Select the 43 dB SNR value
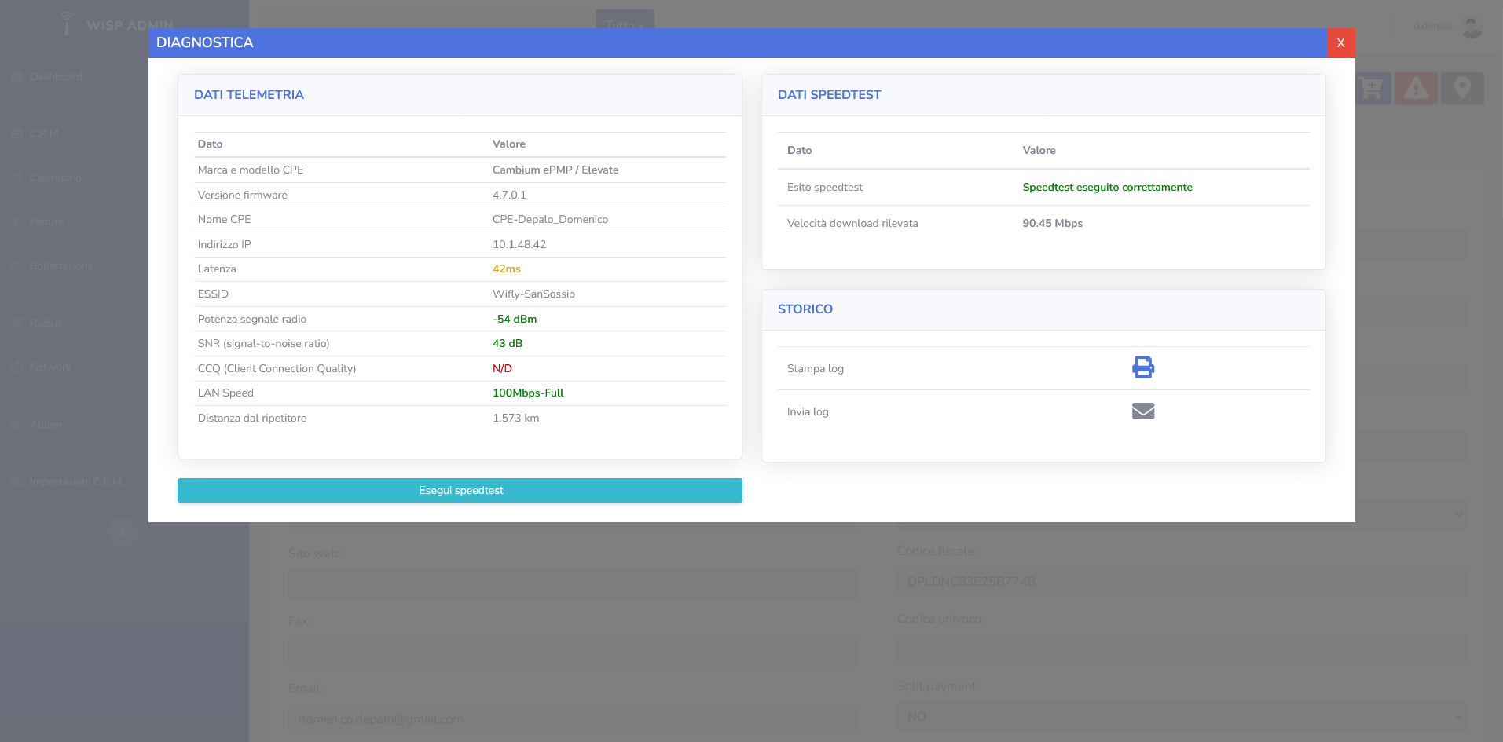1503x742 pixels. coord(508,343)
